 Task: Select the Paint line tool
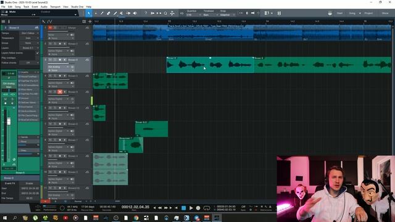click(115, 13)
